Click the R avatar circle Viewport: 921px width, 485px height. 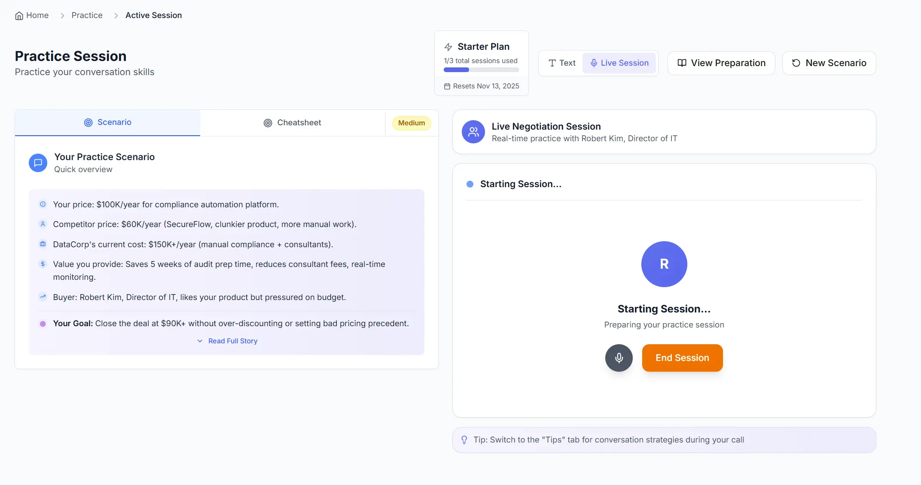(x=664, y=264)
